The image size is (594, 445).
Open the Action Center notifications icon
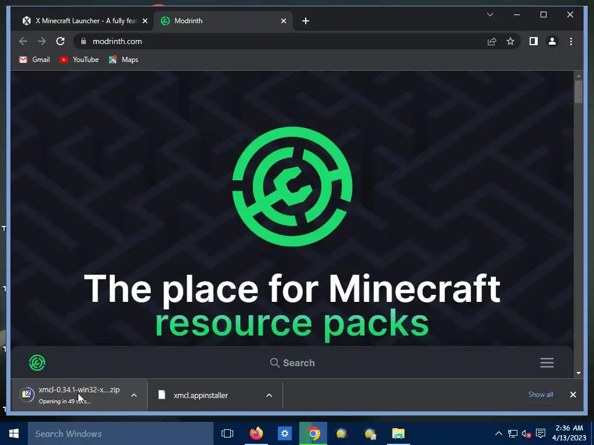pyautogui.click(x=541, y=433)
